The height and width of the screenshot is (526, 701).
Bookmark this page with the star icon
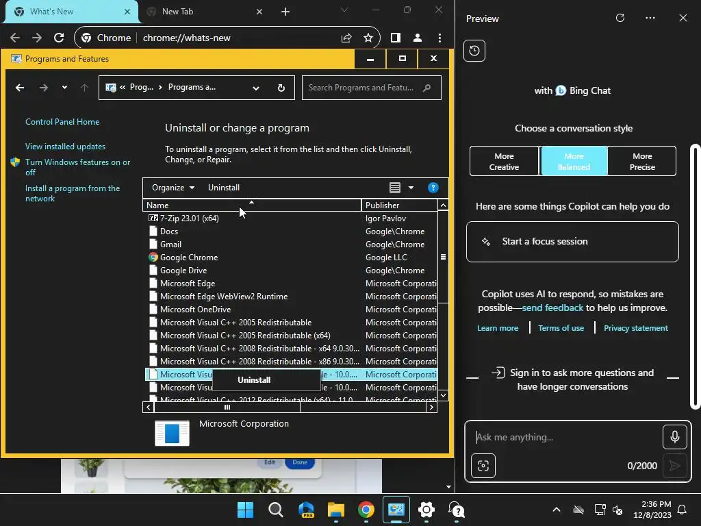coord(368,38)
